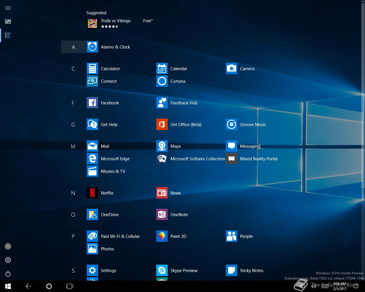Jump to letter C index
This screenshot has width=365, height=292.
(73, 68)
